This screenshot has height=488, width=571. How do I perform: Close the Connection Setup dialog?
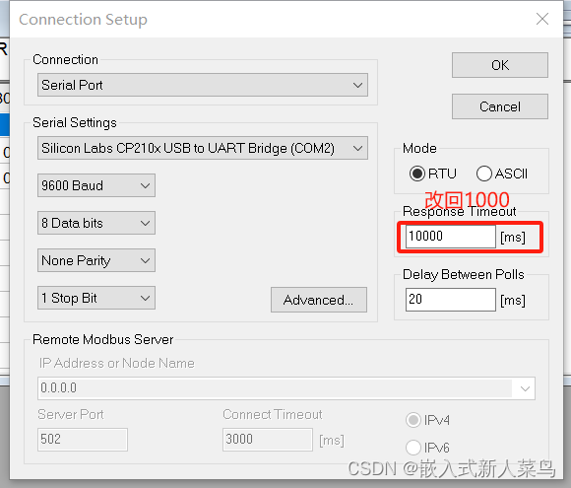coord(542,19)
